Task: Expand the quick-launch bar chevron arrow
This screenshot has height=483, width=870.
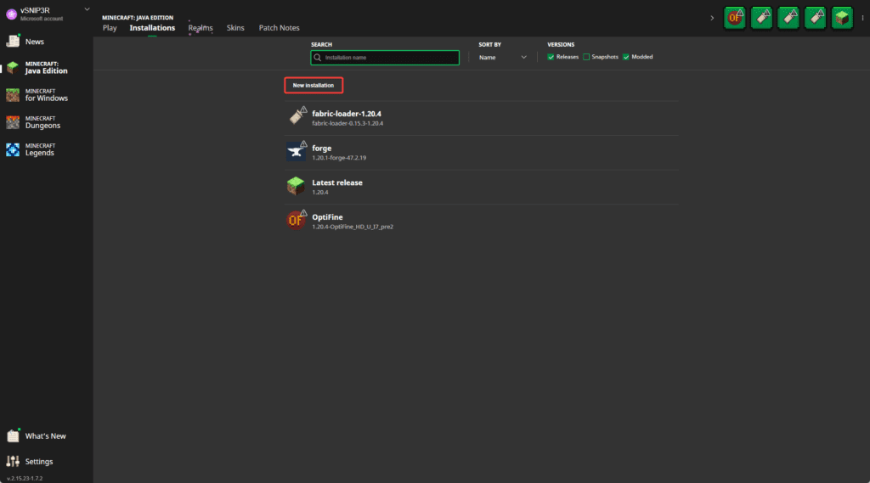Action: (711, 18)
